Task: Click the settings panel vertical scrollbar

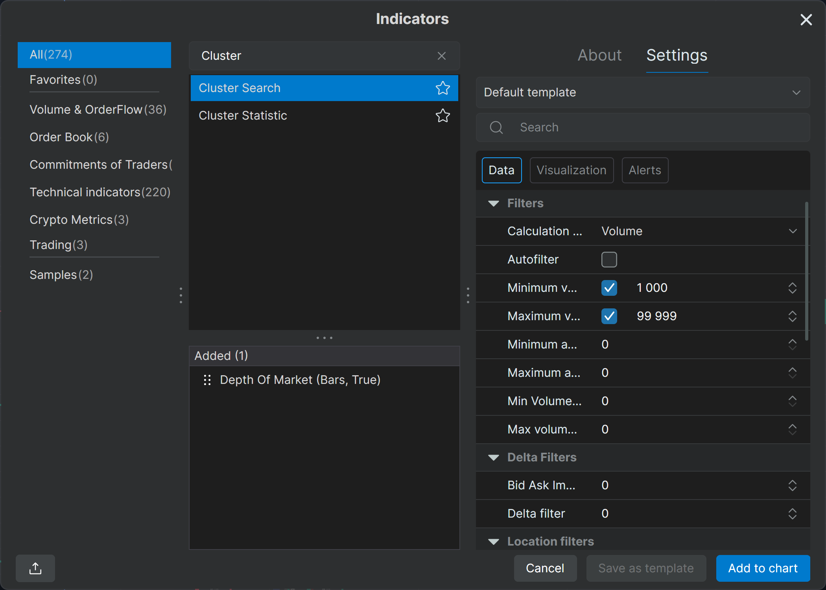Action: [x=807, y=271]
